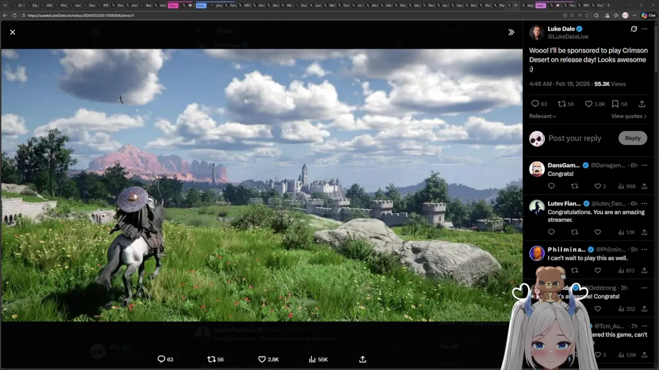View analytics for DansGaming's reply showing 968
This screenshot has width=659, height=370.
(x=627, y=186)
